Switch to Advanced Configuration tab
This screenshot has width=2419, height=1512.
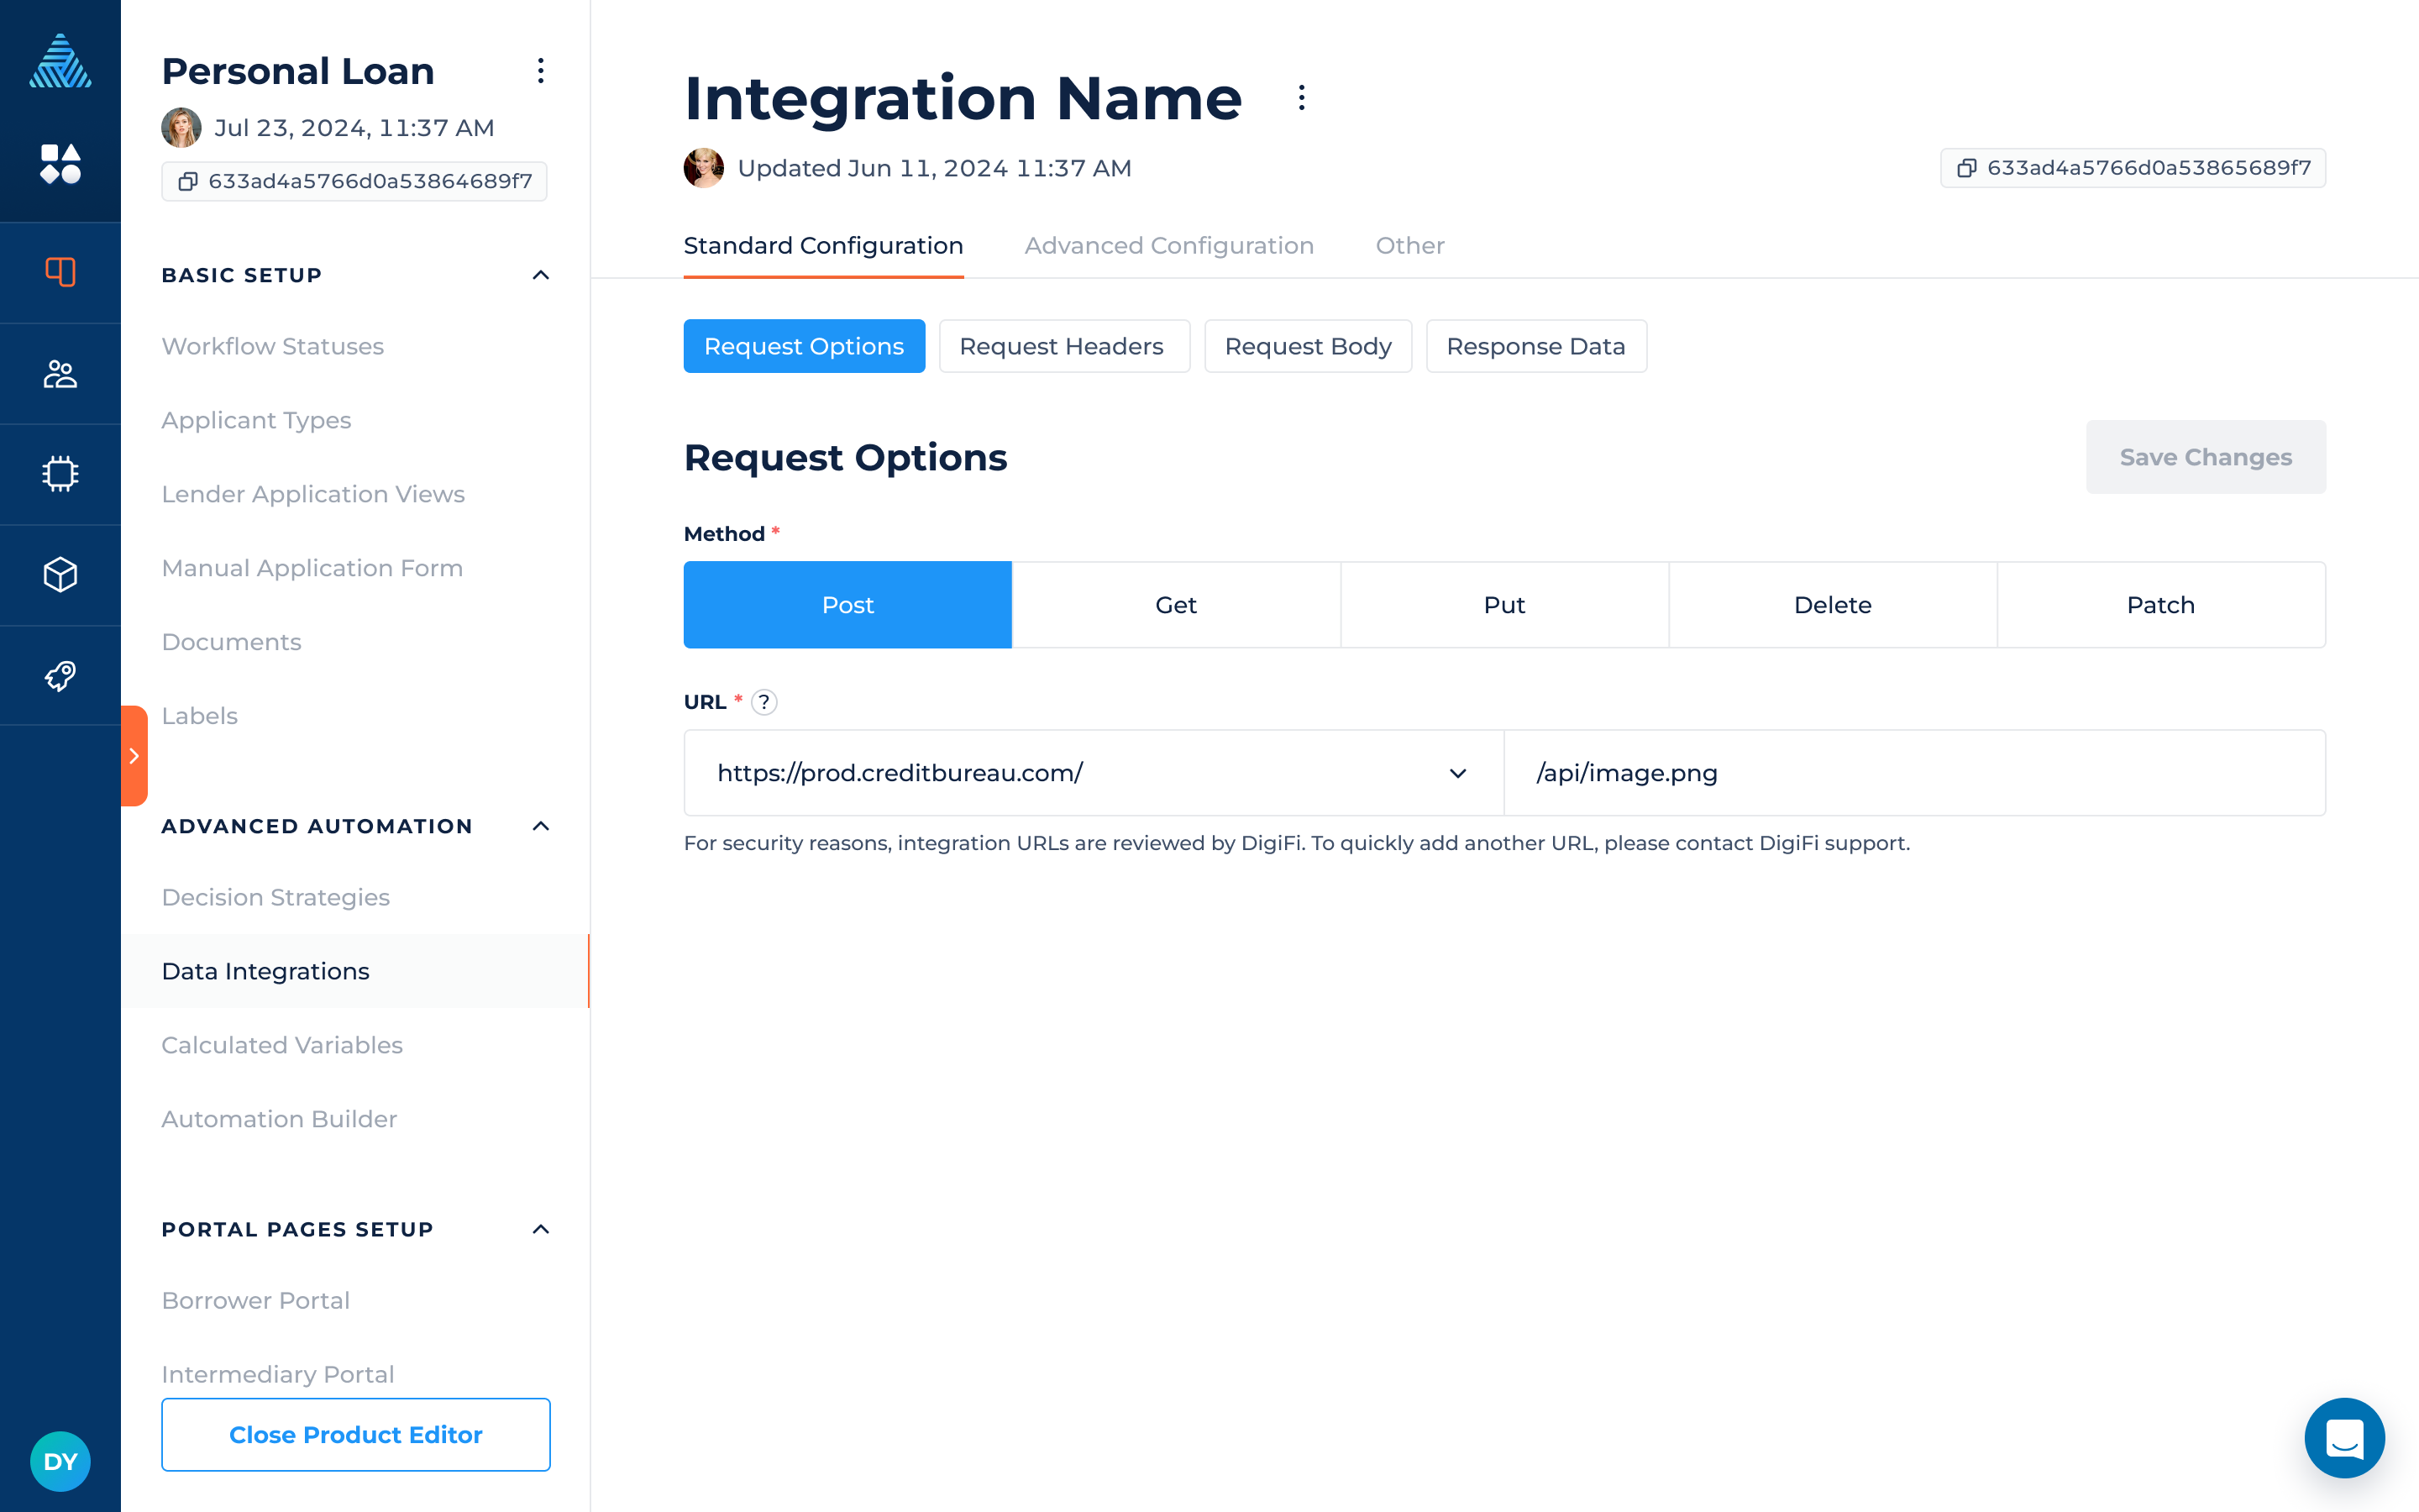1168,246
